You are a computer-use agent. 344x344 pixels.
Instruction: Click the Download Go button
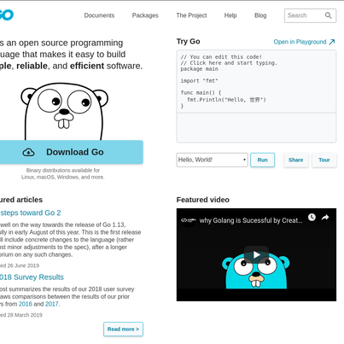click(71, 152)
